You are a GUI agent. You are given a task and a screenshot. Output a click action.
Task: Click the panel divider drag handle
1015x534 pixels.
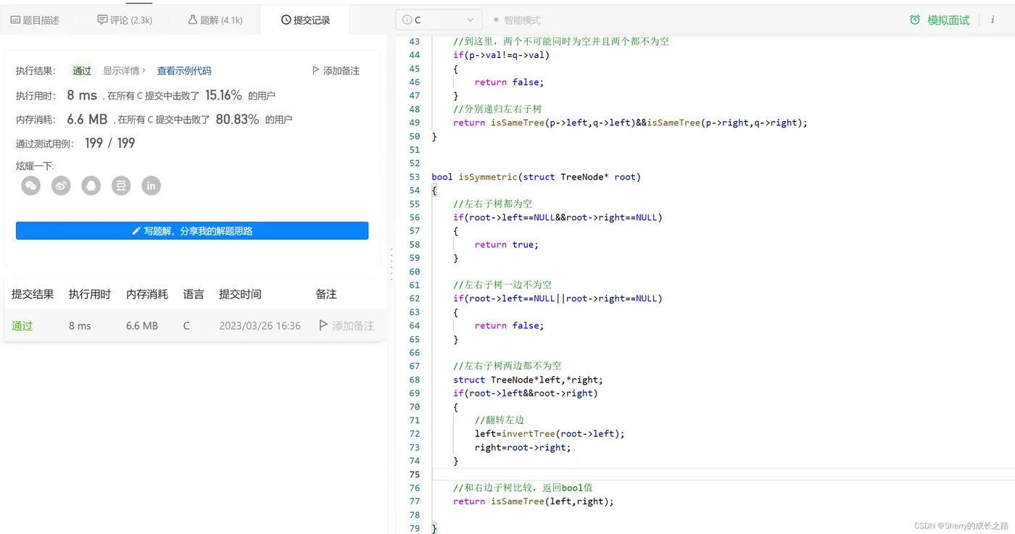[x=391, y=264]
